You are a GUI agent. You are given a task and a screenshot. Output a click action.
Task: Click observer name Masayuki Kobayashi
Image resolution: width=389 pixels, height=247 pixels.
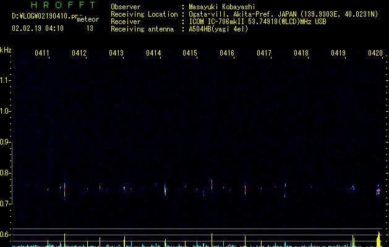221,7
